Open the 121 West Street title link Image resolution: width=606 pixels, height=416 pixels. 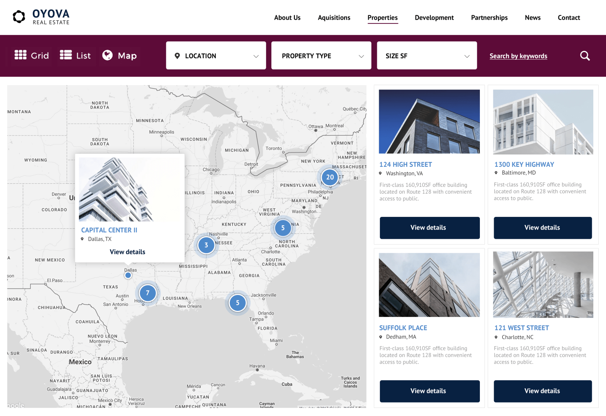point(522,328)
